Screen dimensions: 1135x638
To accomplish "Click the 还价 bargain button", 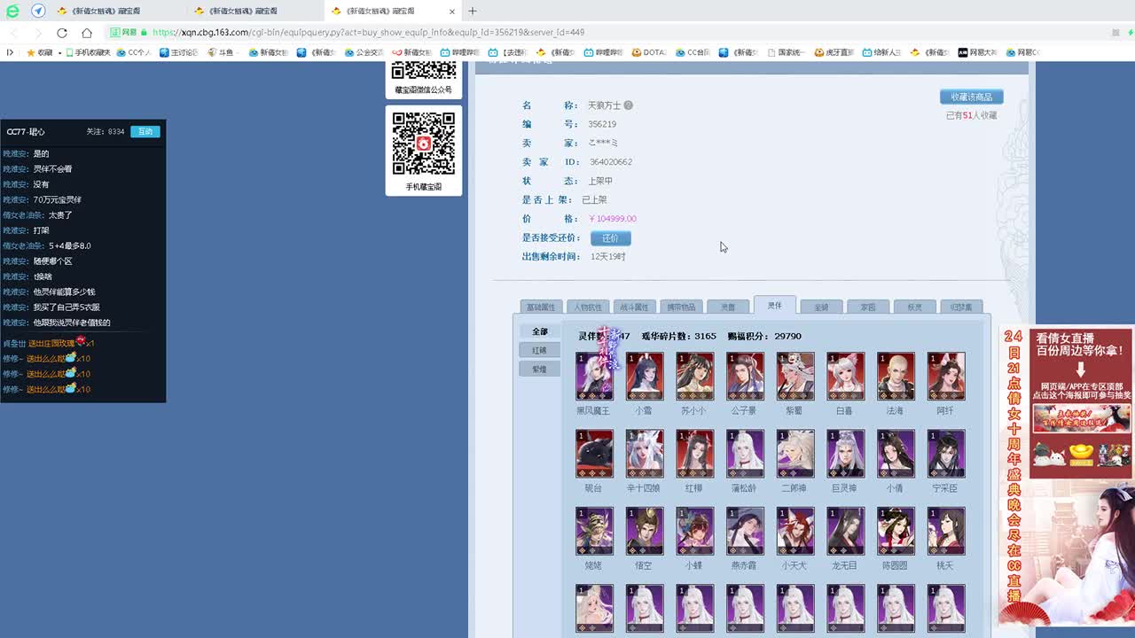I will coord(611,238).
